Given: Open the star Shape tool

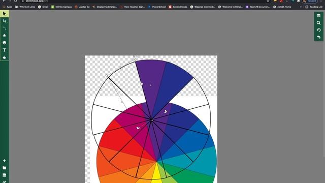Looking at the screenshot, I should (x=5, y=36).
